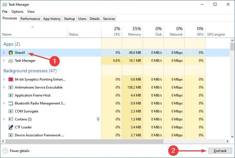Sort by the Network column header
The height and width of the screenshot is (158, 235).
point(174,32)
